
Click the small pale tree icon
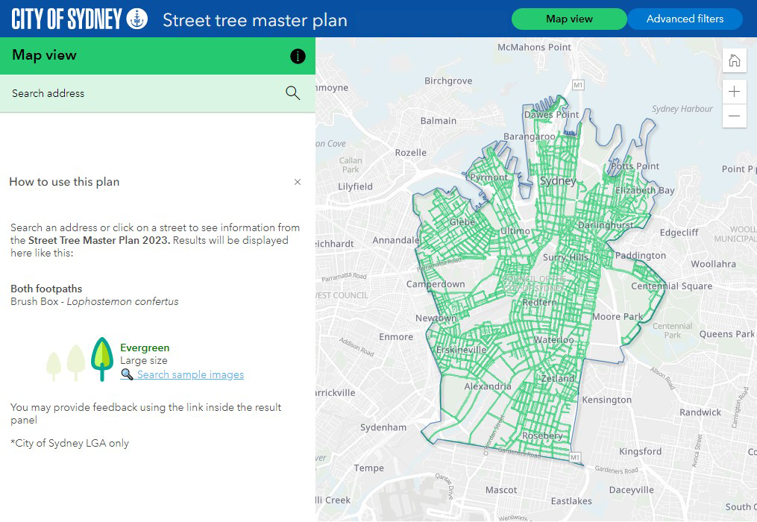pyautogui.click(x=54, y=366)
